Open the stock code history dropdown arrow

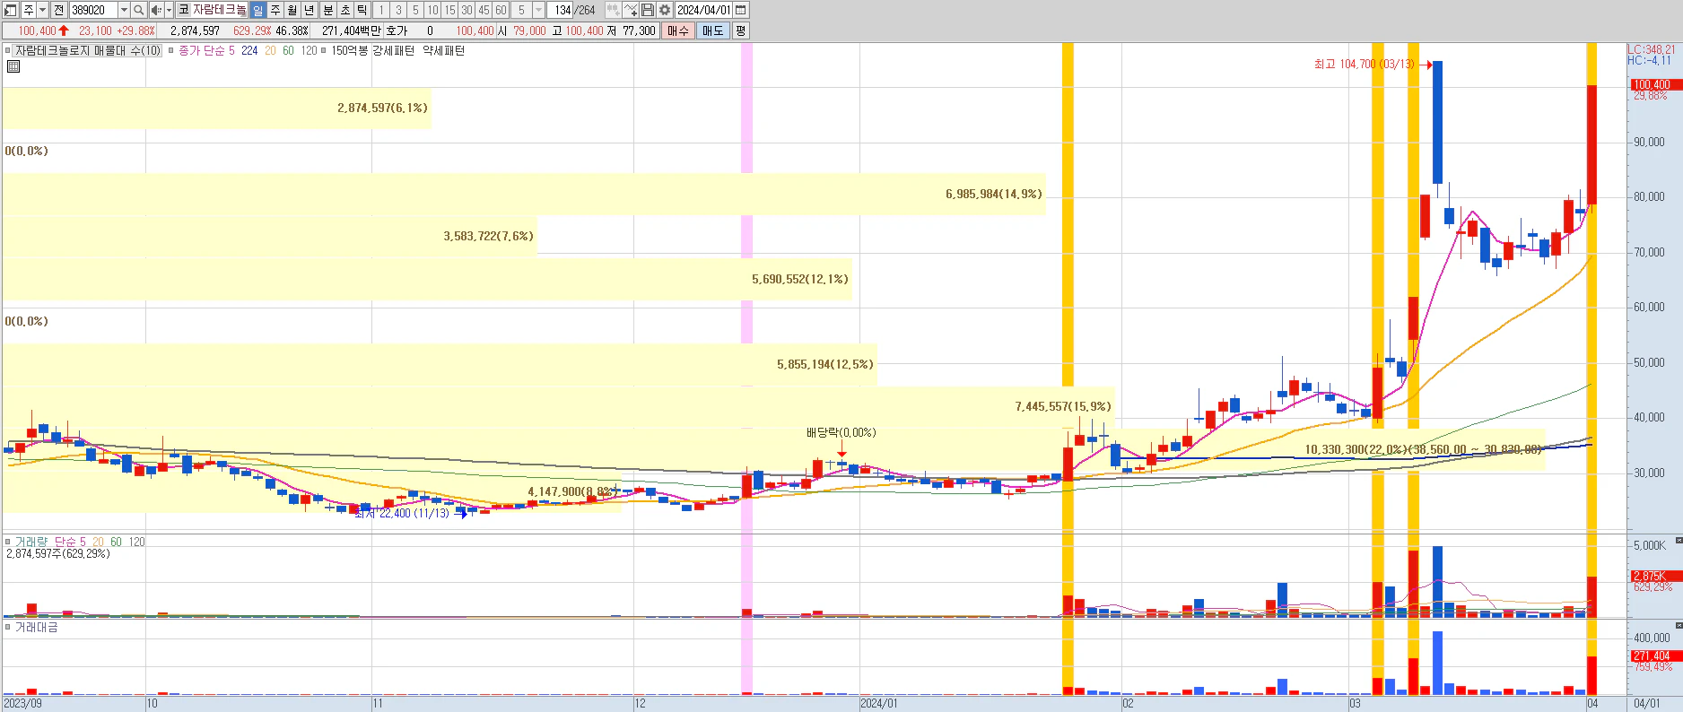124,10
